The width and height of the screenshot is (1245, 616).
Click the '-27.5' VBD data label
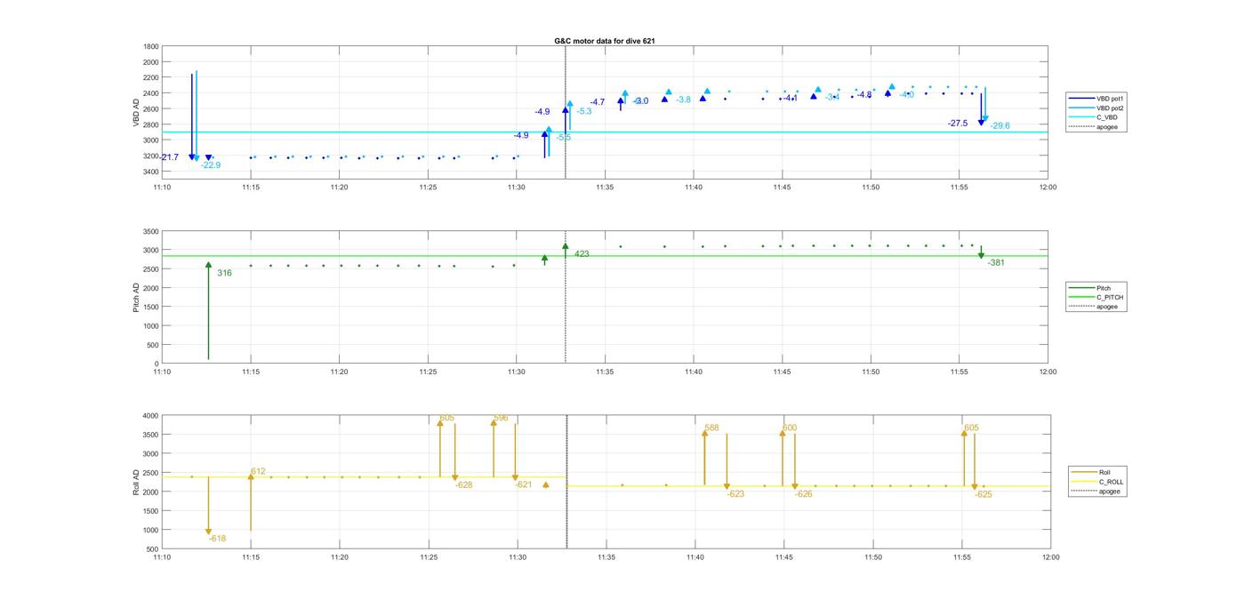click(x=958, y=124)
